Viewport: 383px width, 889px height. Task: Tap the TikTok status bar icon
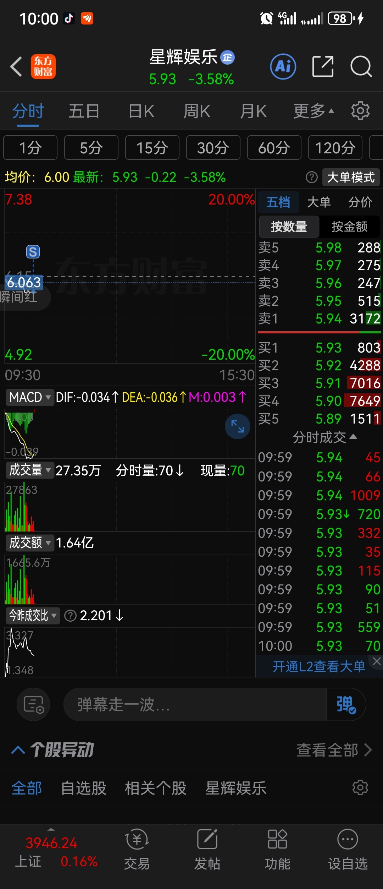pos(69,18)
